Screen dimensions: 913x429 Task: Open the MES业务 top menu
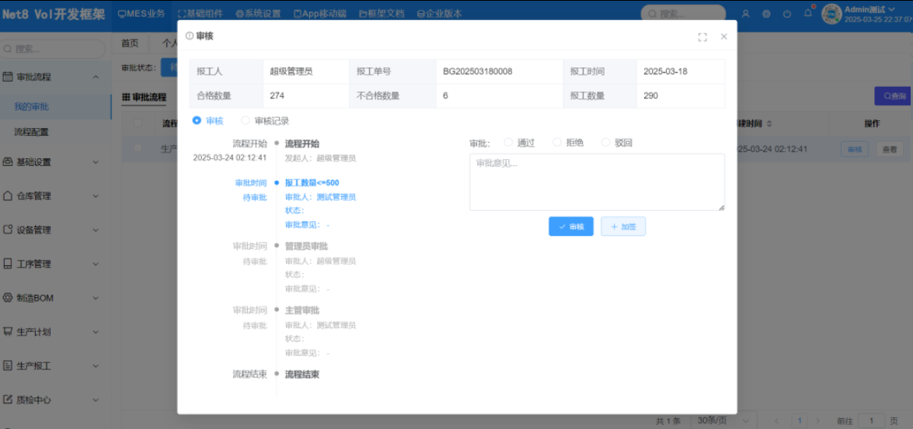point(141,13)
